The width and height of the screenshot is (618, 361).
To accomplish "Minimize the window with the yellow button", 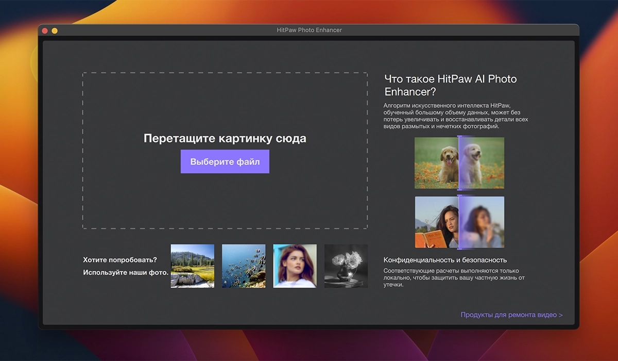I will 55,31.
